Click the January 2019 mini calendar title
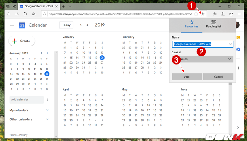This screenshot has height=141, width=247. pyautogui.click(x=19, y=53)
